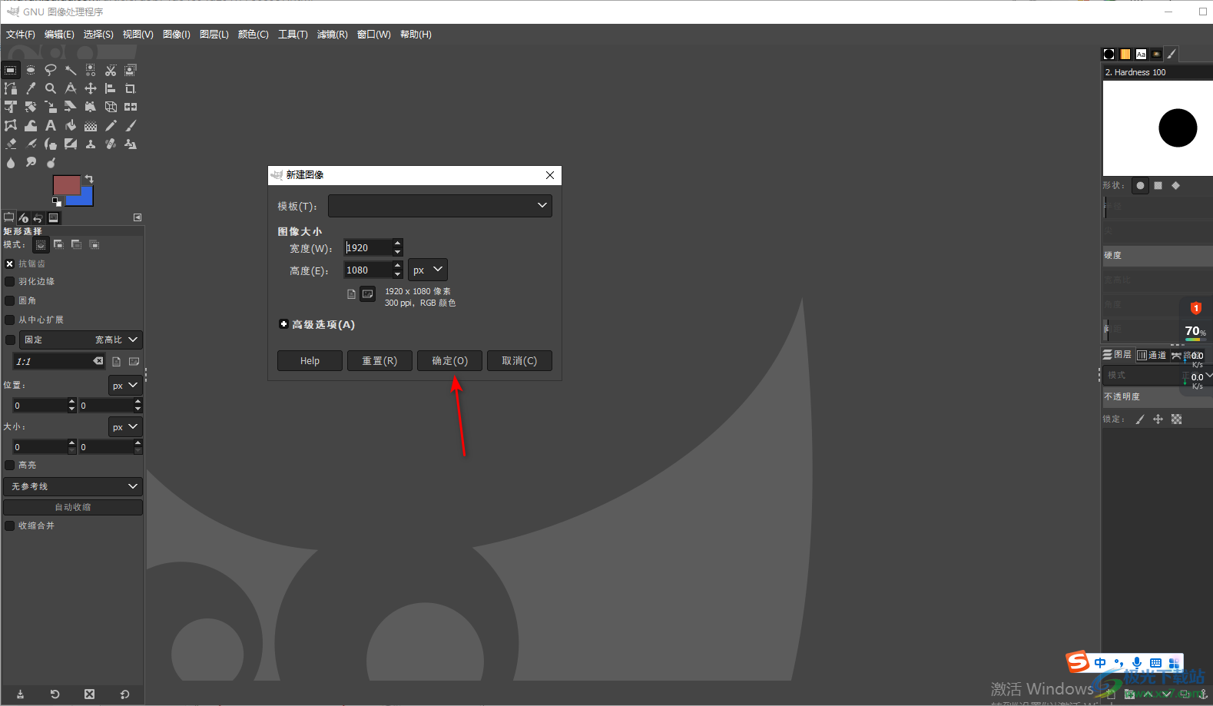Open the 滤镜 Filters menu
Screen dimensions: 1213x706
332,35
